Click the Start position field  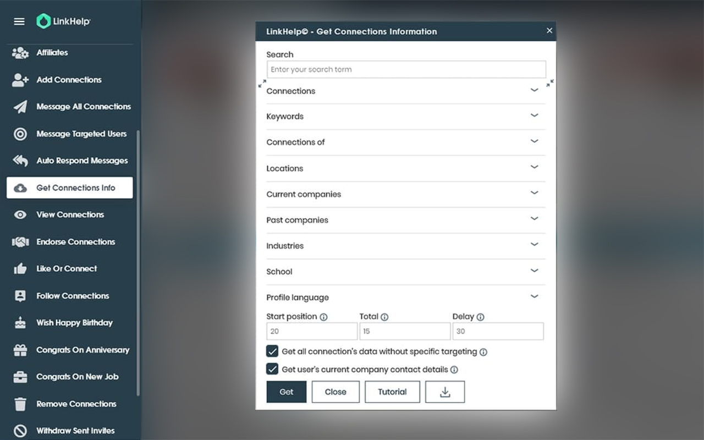[312, 331]
